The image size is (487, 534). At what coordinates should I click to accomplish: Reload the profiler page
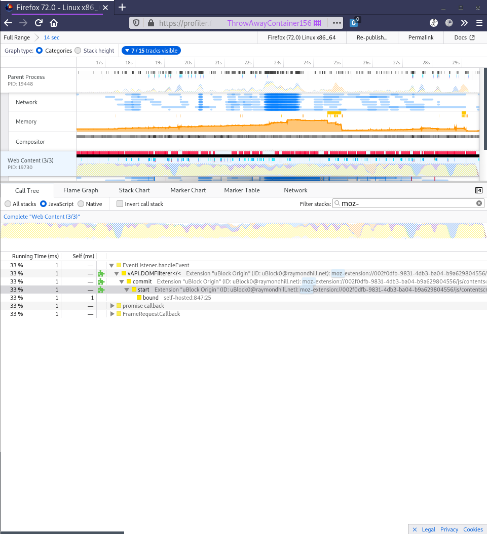point(39,23)
